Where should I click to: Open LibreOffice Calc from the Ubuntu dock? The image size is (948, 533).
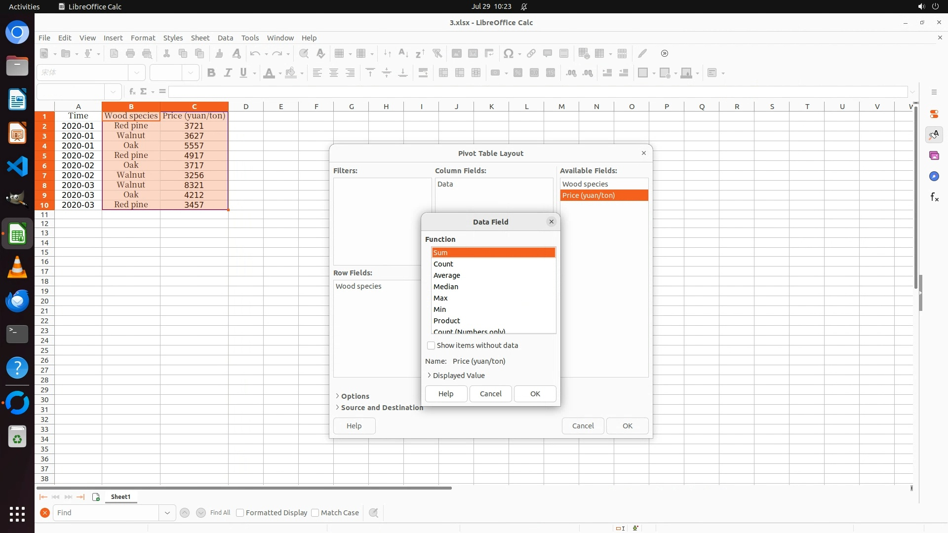[17, 234]
